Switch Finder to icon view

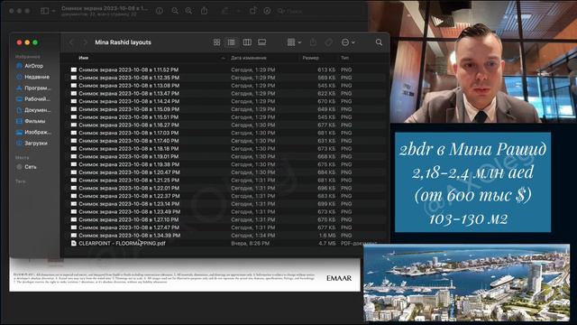(x=216, y=42)
